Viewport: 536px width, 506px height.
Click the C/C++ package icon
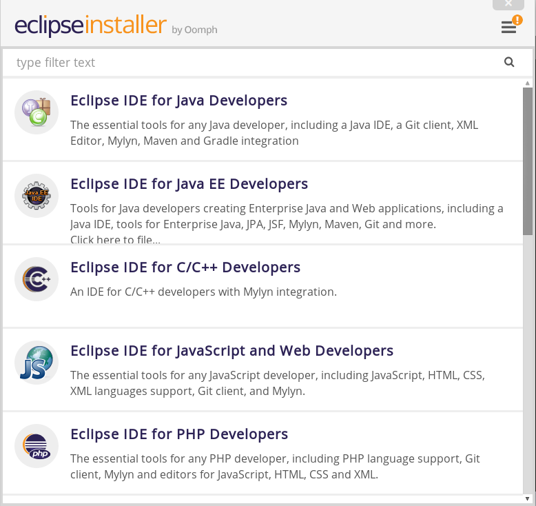(x=37, y=279)
